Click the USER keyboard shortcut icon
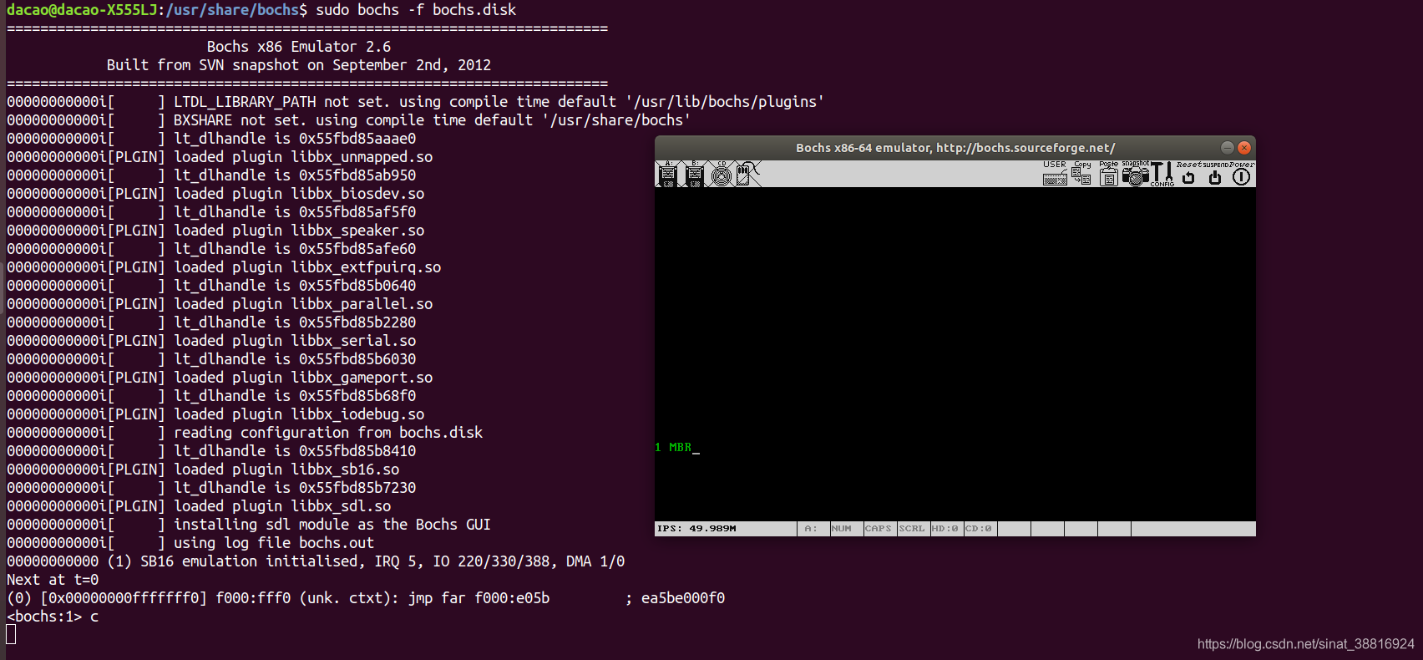This screenshot has height=660, width=1423. 1055,174
